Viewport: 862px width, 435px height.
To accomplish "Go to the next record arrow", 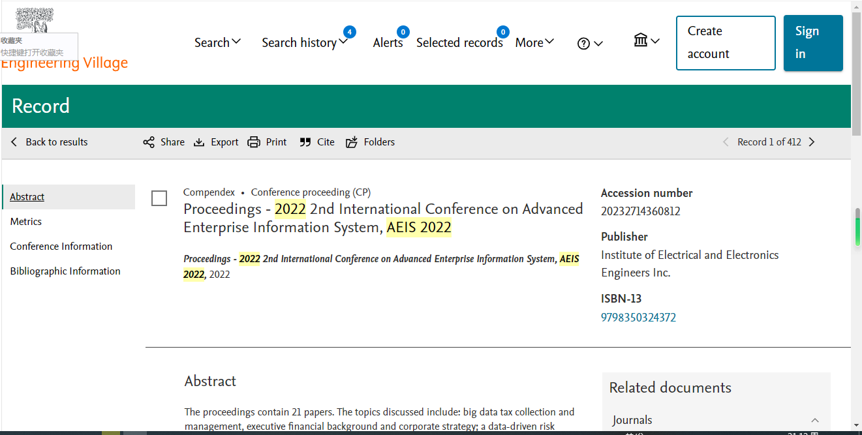I will pyautogui.click(x=812, y=142).
